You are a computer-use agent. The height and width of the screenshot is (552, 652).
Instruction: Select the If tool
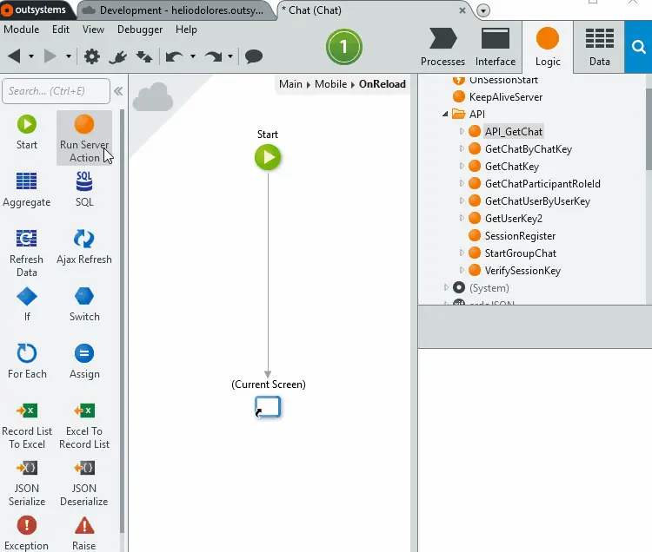click(27, 305)
